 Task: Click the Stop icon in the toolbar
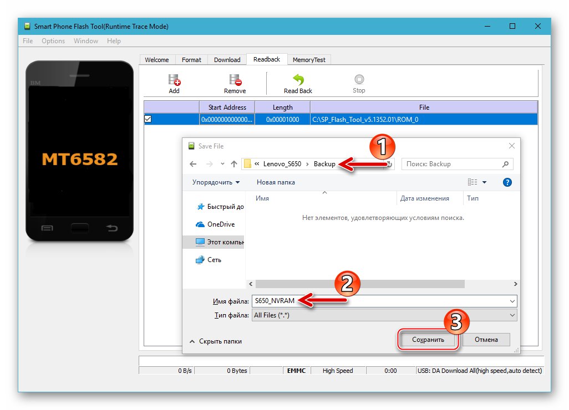click(358, 79)
